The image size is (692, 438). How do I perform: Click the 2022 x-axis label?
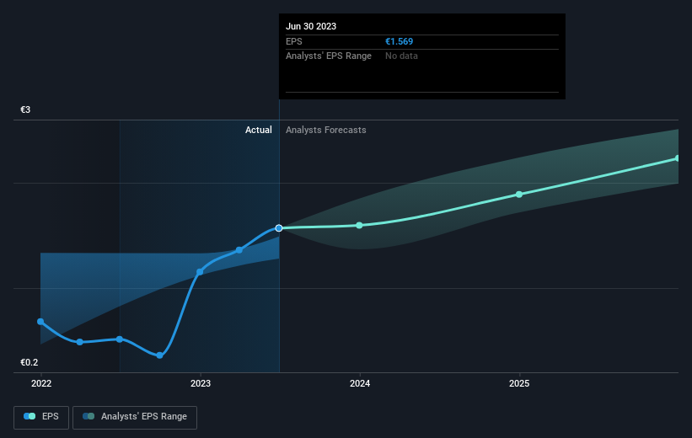click(41, 383)
